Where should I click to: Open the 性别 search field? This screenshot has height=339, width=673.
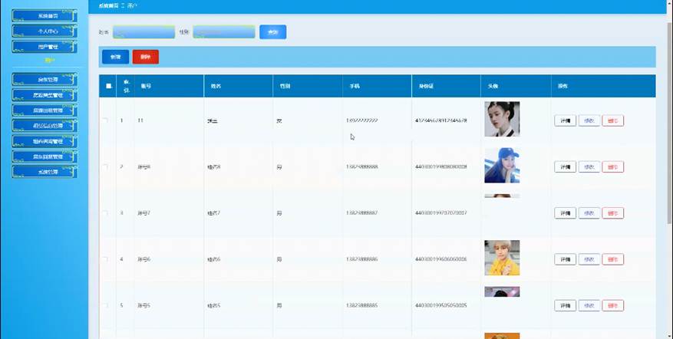(224, 32)
